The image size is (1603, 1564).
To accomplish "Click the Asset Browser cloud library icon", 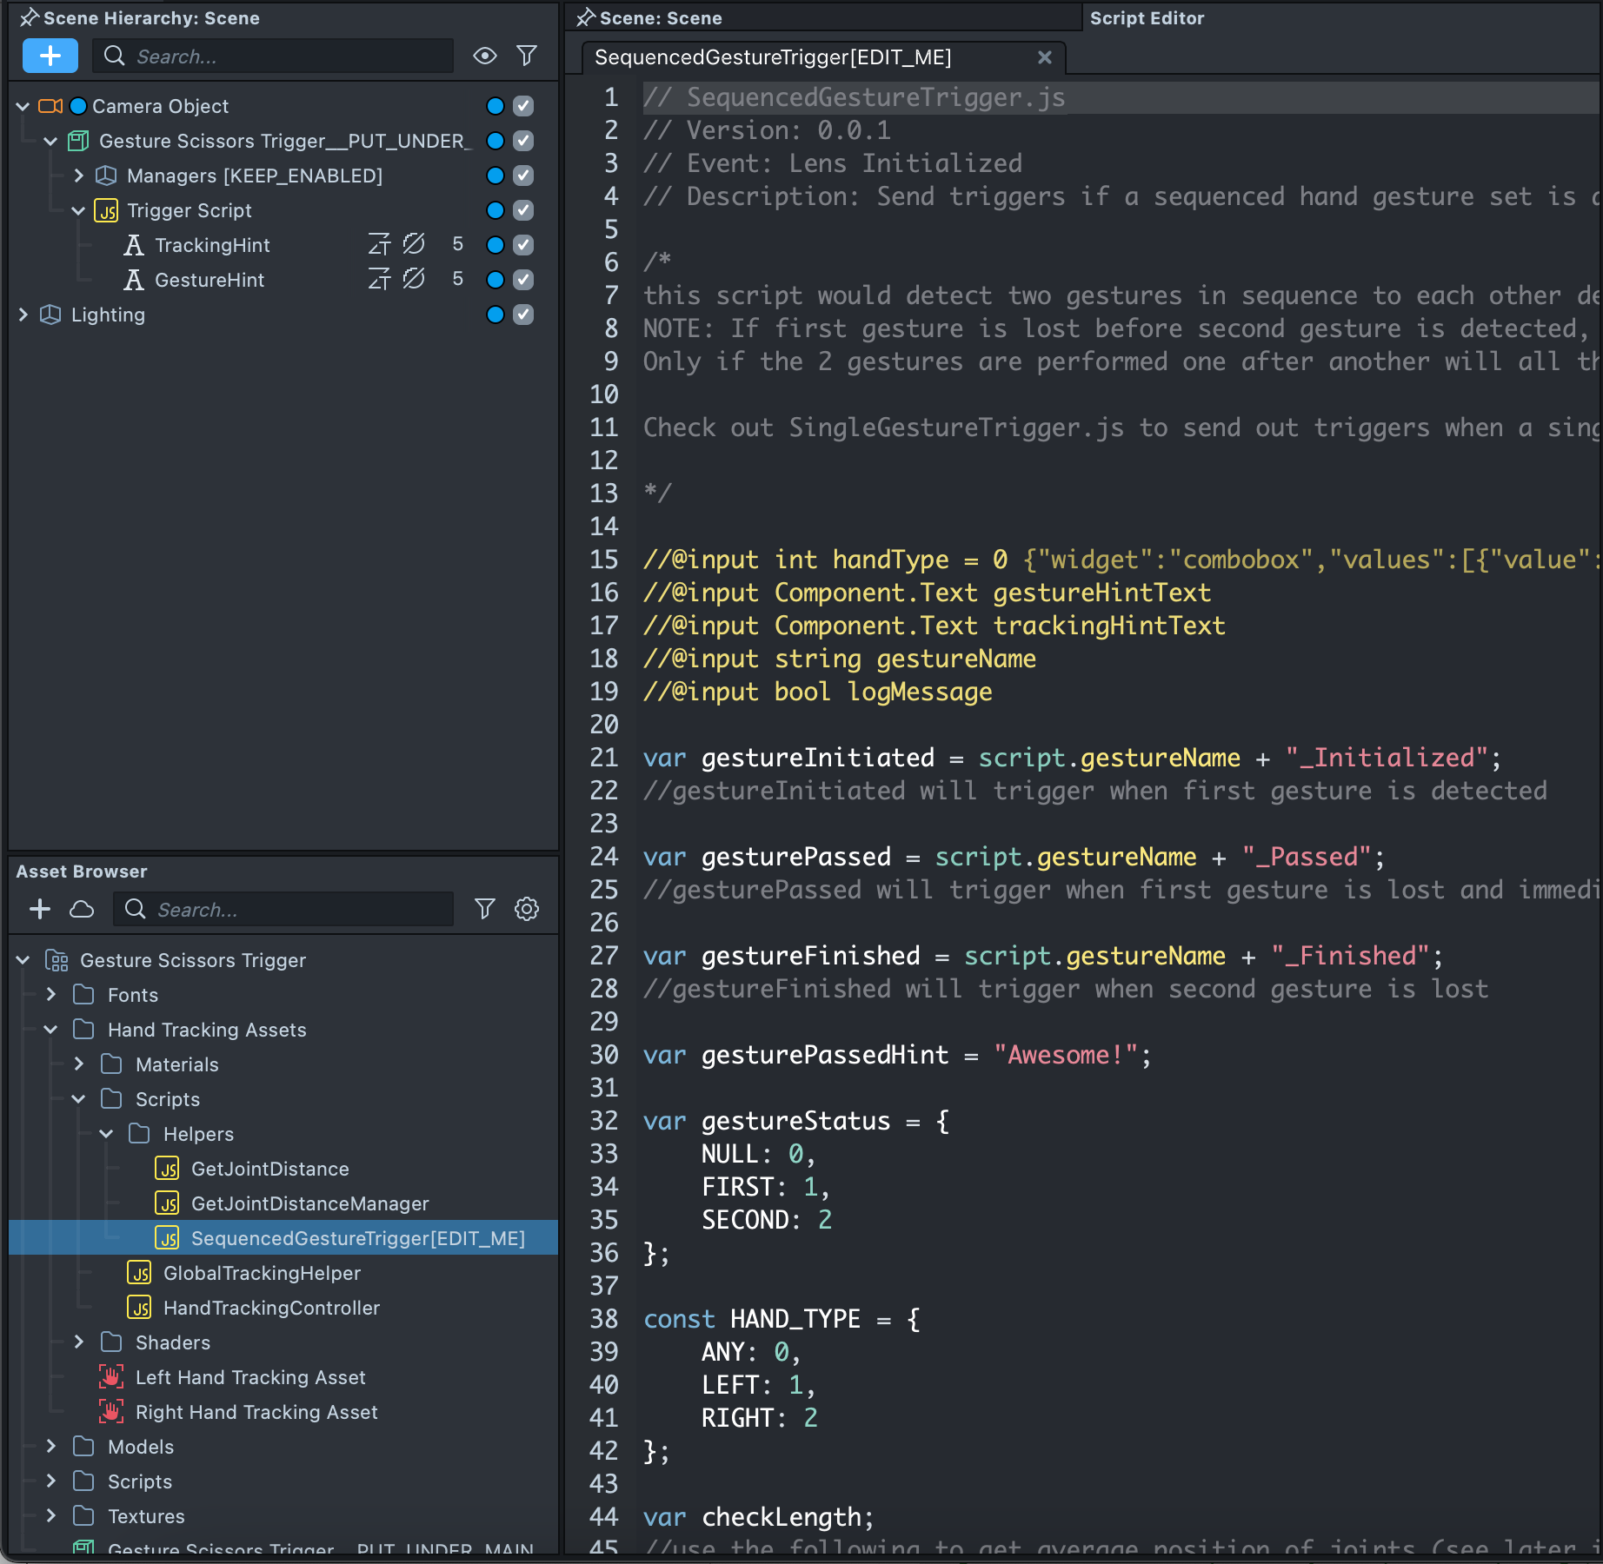I will tap(82, 909).
